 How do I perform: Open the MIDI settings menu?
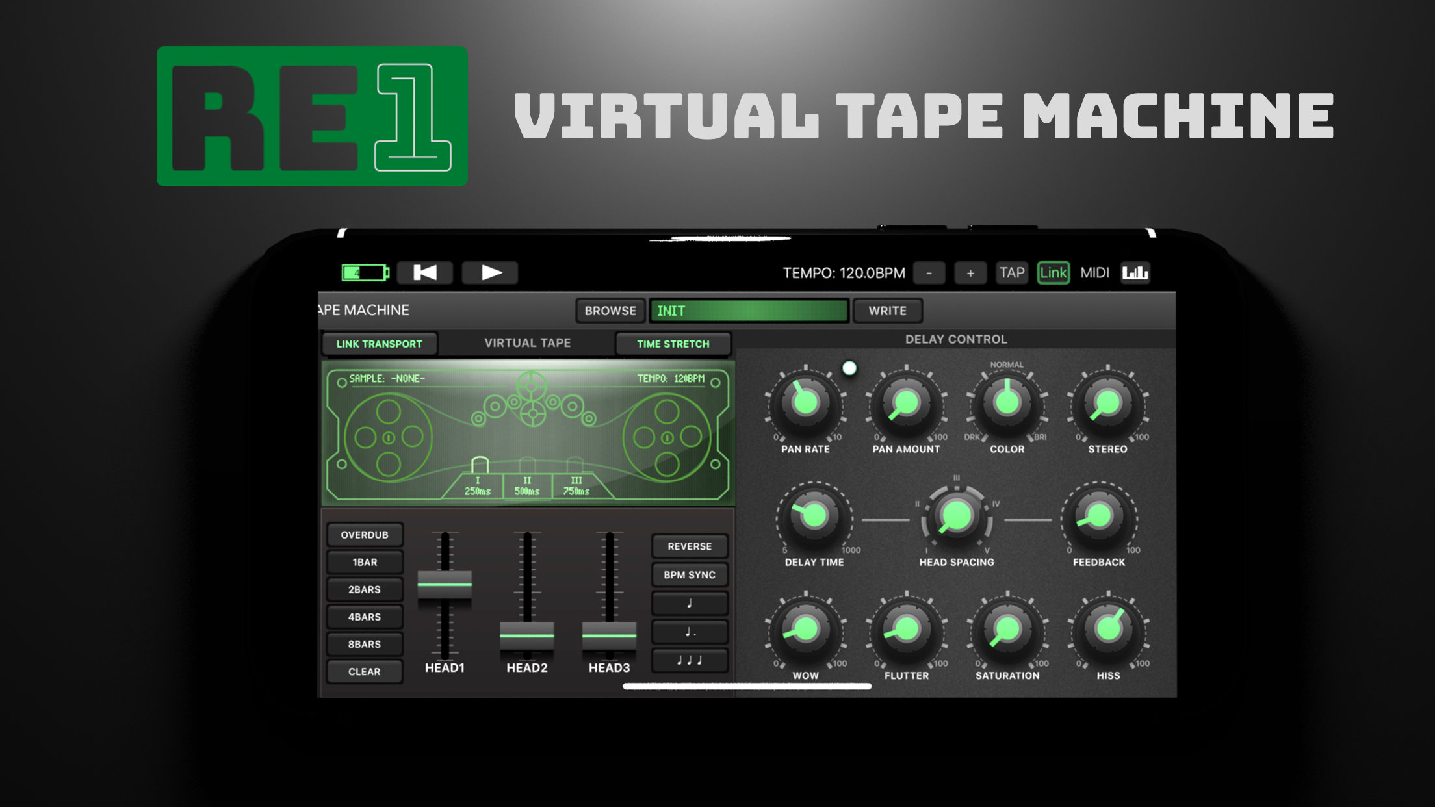tap(1094, 273)
